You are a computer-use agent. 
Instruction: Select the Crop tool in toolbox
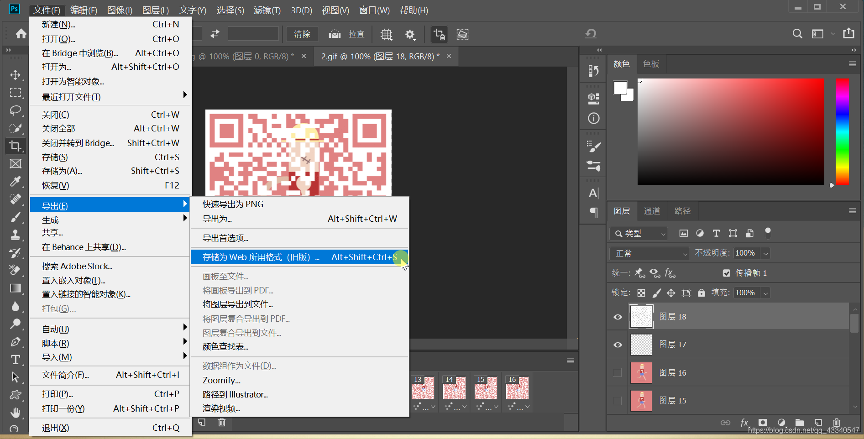pos(16,146)
